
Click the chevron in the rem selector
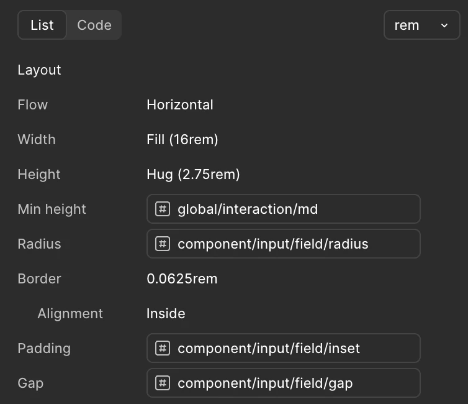click(x=444, y=25)
